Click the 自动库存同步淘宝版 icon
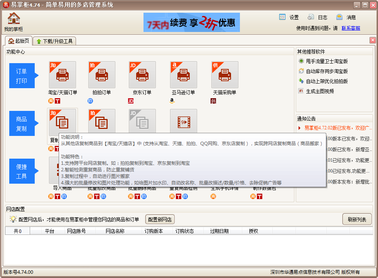This screenshot has width=378, height=278. [301, 71]
